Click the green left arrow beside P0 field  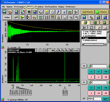coord(89,66)
